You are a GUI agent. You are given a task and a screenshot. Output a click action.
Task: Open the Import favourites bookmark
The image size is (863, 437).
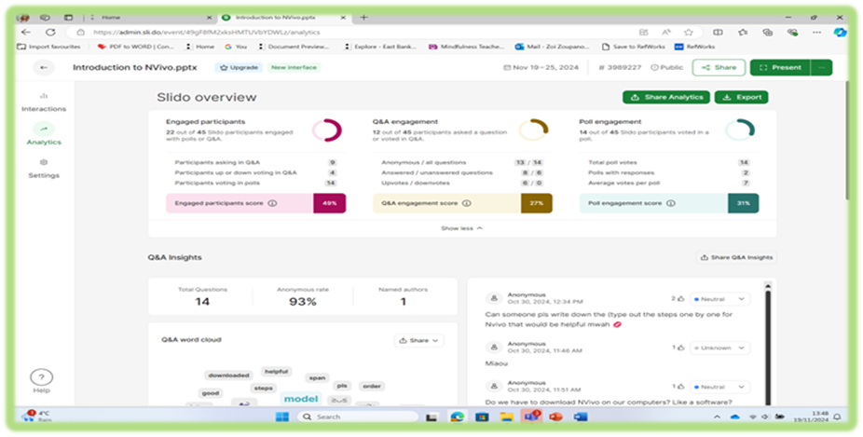pos(49,47)
